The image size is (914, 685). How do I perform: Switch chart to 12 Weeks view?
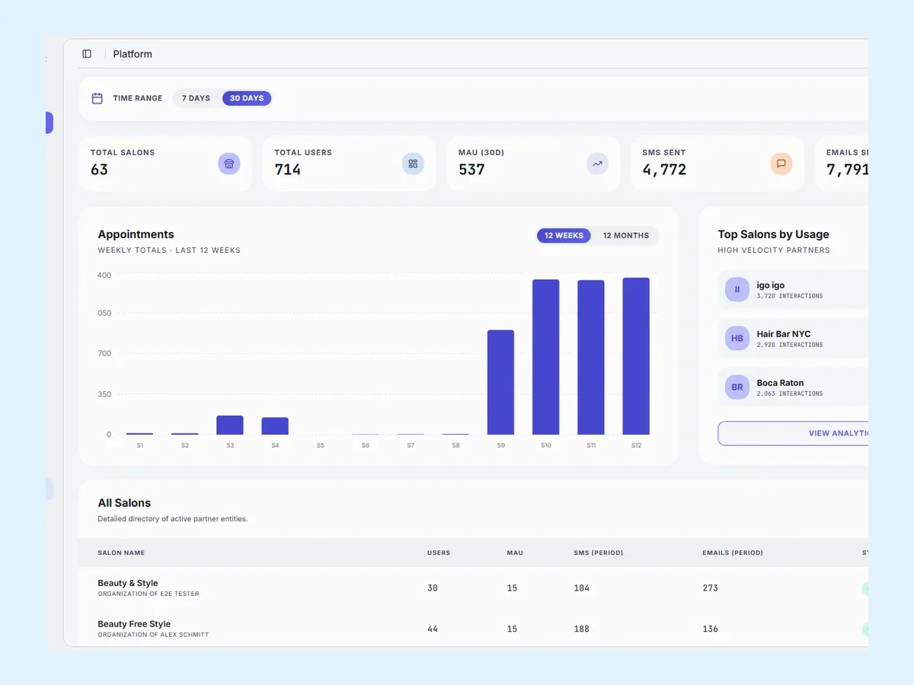click(x=564, y=236)
